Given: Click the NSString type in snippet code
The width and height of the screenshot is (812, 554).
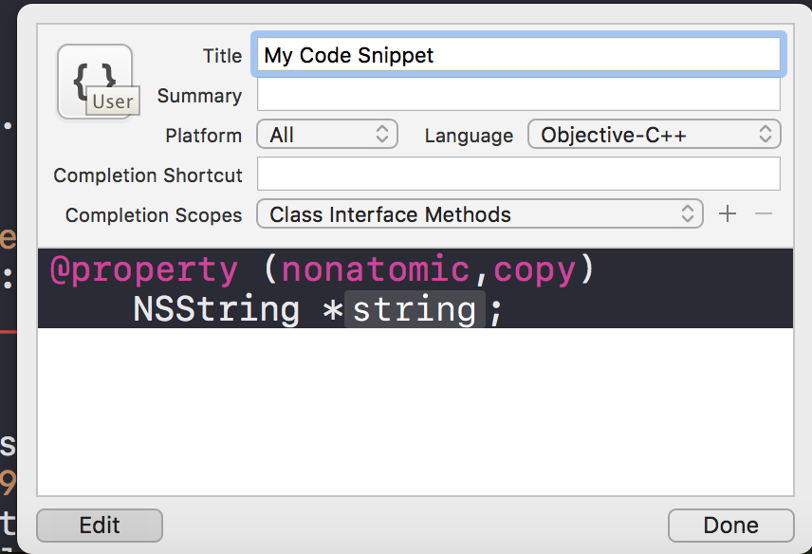Looking at the screenshot, I should tap(216, 309).
